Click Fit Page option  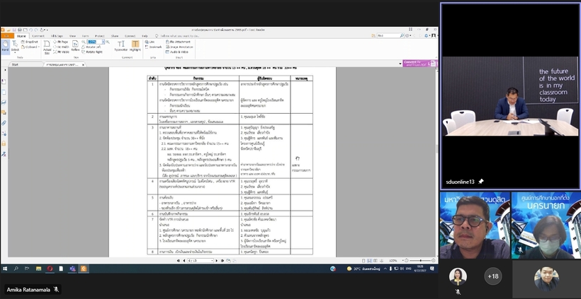pos(61,42)
